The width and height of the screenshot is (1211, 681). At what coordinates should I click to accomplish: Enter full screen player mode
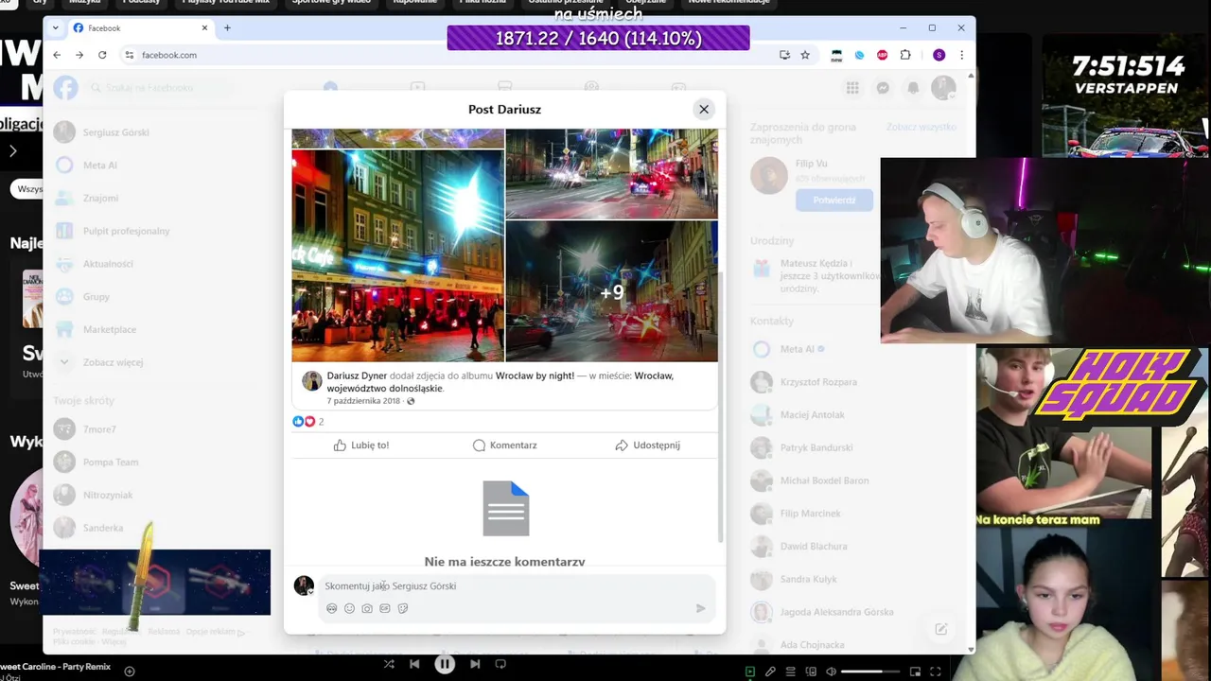tap(935, 672)
